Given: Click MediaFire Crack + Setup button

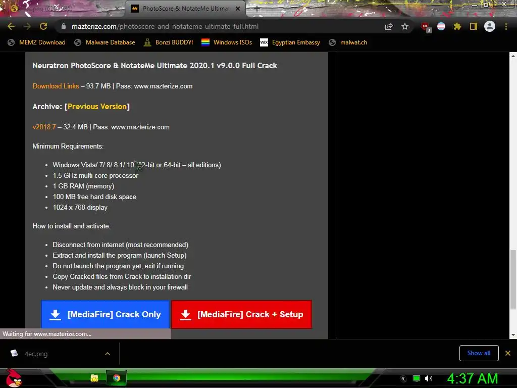Looking at the screenshot, I should click(x=241, y=314).
